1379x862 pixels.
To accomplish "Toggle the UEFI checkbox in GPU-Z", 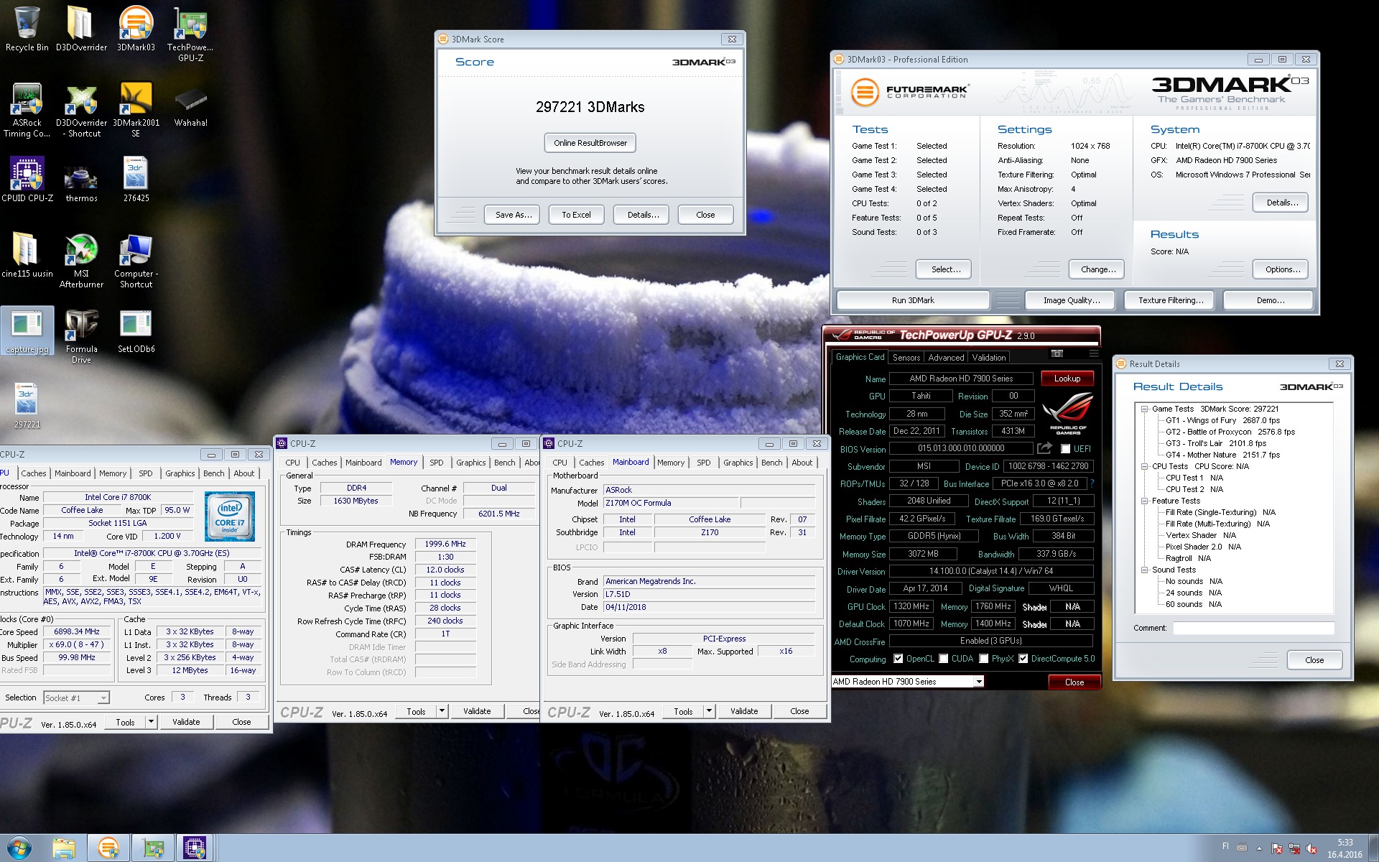I will click(x=1066, y=449).
